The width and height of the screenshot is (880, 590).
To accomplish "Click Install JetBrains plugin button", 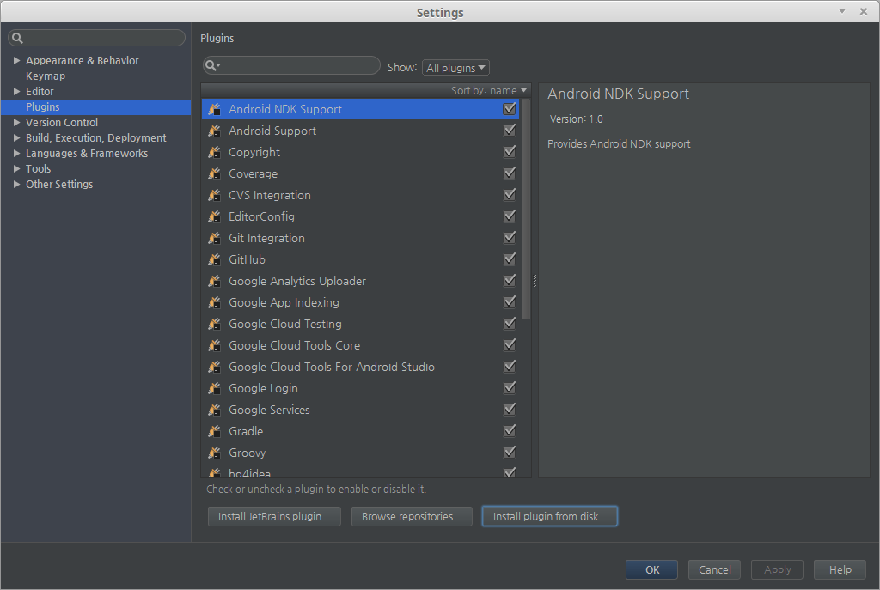I will [274, 516].
